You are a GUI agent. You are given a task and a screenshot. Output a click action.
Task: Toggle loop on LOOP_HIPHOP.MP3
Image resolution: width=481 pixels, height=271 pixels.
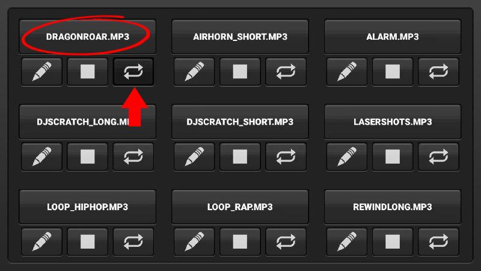pyautogui.click(x=133, y=242)
